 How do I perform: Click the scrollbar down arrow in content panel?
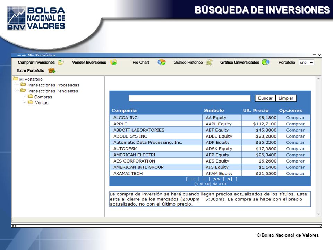(318, 214)
